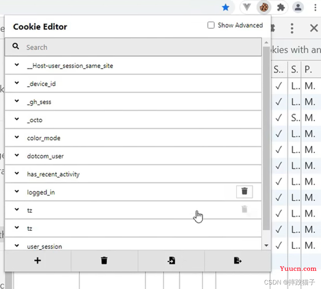Open the Chrome profile avatar
Viewport: 321px width, 289px height.
click(x=298, y=7)
